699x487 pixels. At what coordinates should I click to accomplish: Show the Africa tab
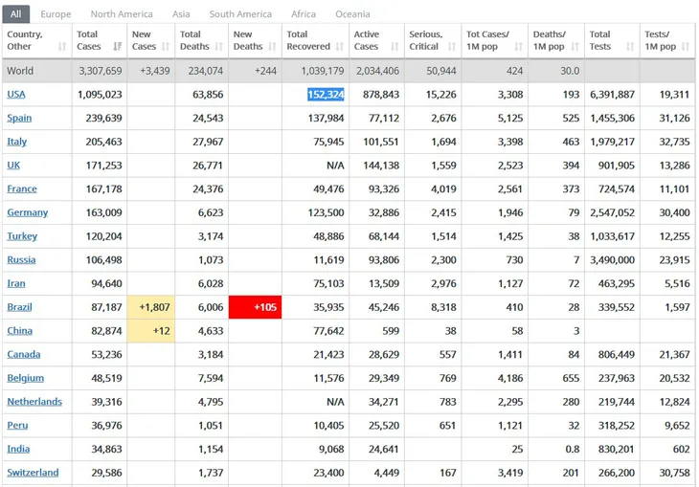304,13
